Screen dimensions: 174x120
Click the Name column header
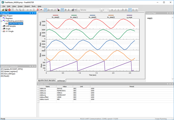click(x=48, y=86)
